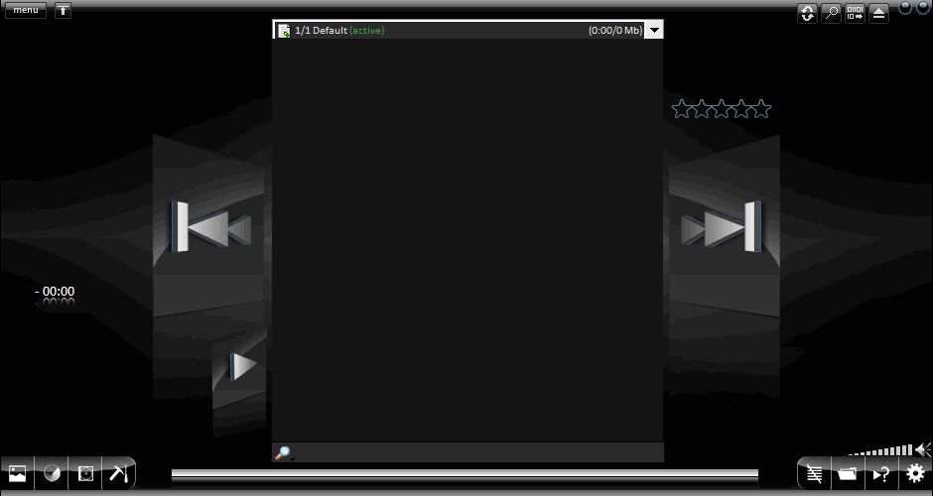Click the disc/speaker sound effects icon

click(x=85, y=473)
